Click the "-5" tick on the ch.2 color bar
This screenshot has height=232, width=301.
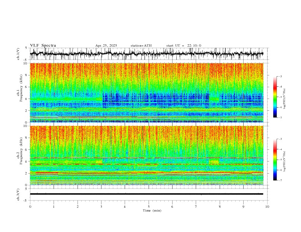click(280, 160)
